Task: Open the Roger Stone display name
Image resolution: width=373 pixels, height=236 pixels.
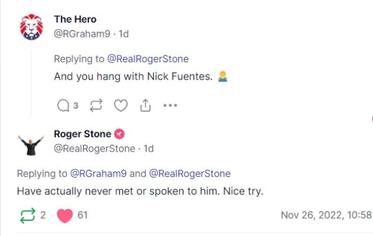Action: 82,134
